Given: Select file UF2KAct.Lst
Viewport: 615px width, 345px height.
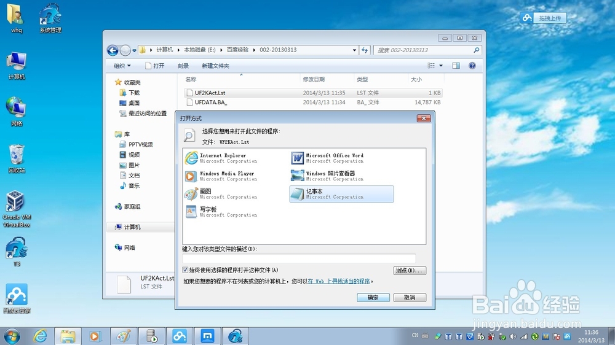Looking at the screenshot, I should pos(313,93).
